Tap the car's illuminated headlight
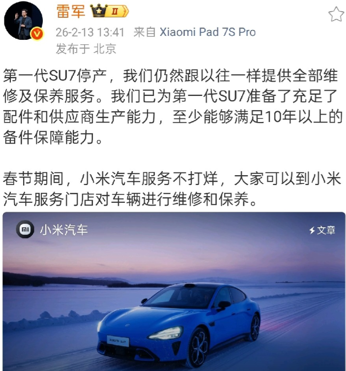Screen dimensions: 346x371 166,333
